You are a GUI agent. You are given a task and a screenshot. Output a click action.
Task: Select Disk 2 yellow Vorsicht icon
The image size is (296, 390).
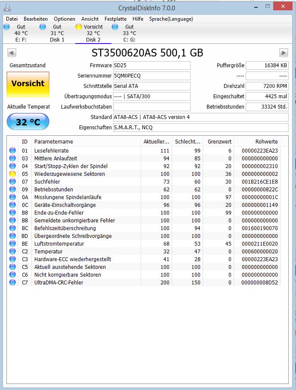79,27
